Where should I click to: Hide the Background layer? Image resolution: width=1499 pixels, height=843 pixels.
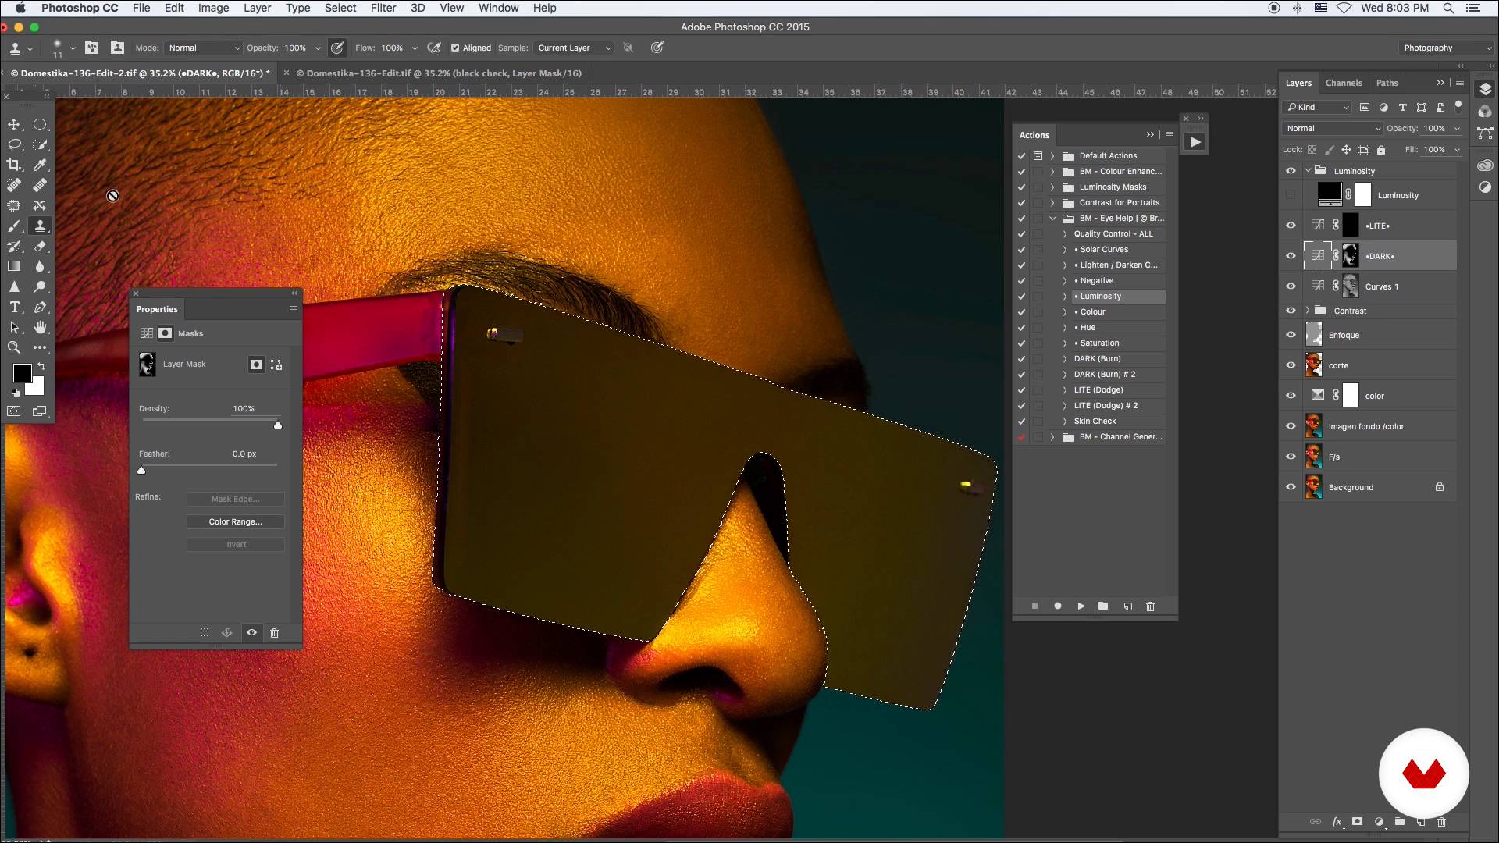pos(1291,487)
